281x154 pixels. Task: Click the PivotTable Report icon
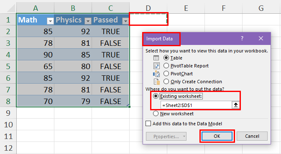(x=156, y=66)
